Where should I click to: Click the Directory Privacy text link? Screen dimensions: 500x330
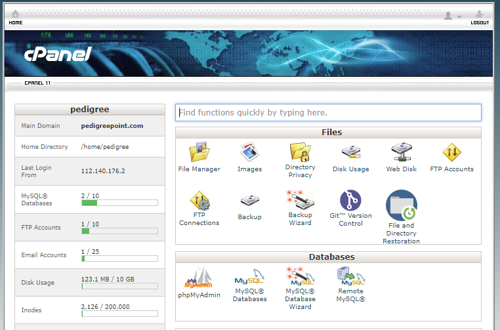point(300,171)
